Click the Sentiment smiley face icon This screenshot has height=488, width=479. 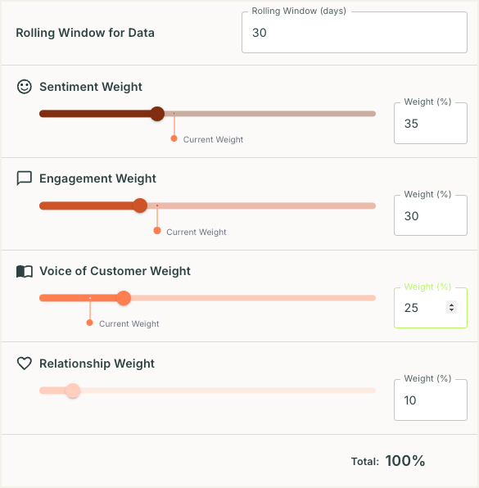point(25,87)
